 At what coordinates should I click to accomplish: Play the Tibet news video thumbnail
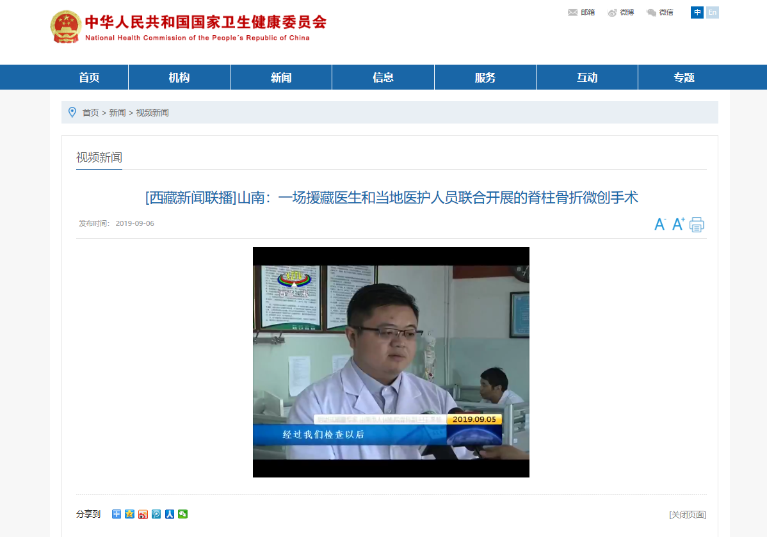391,362
